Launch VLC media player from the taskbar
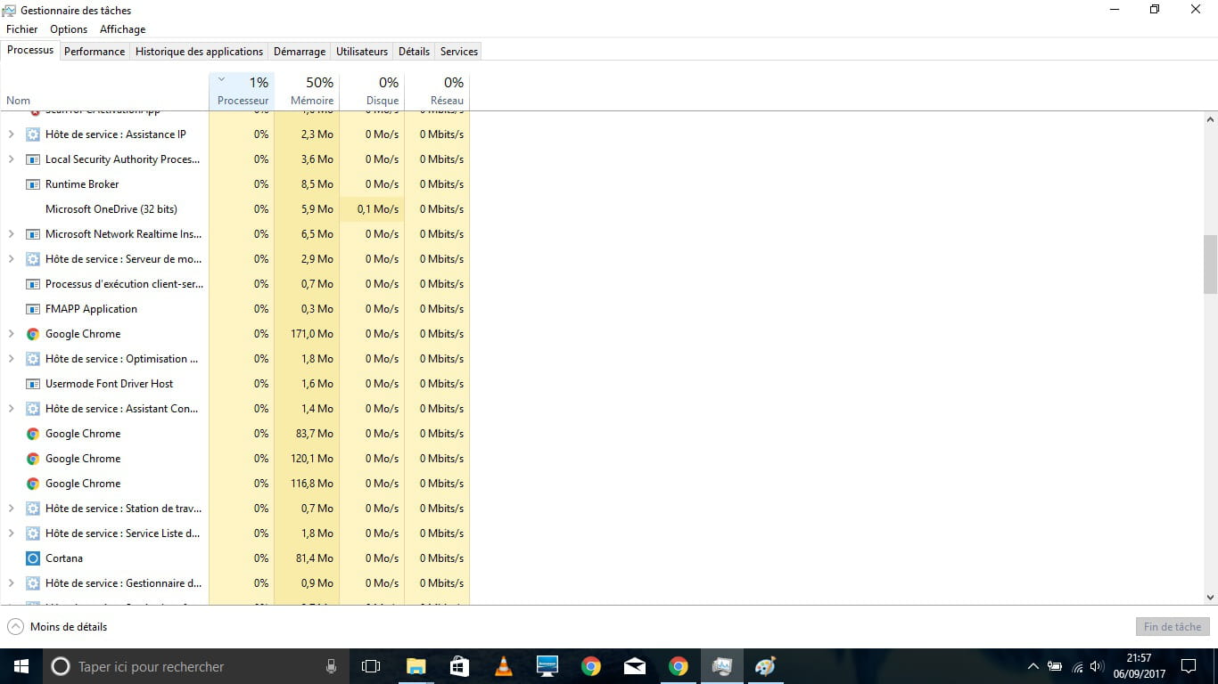 point(503,666)
